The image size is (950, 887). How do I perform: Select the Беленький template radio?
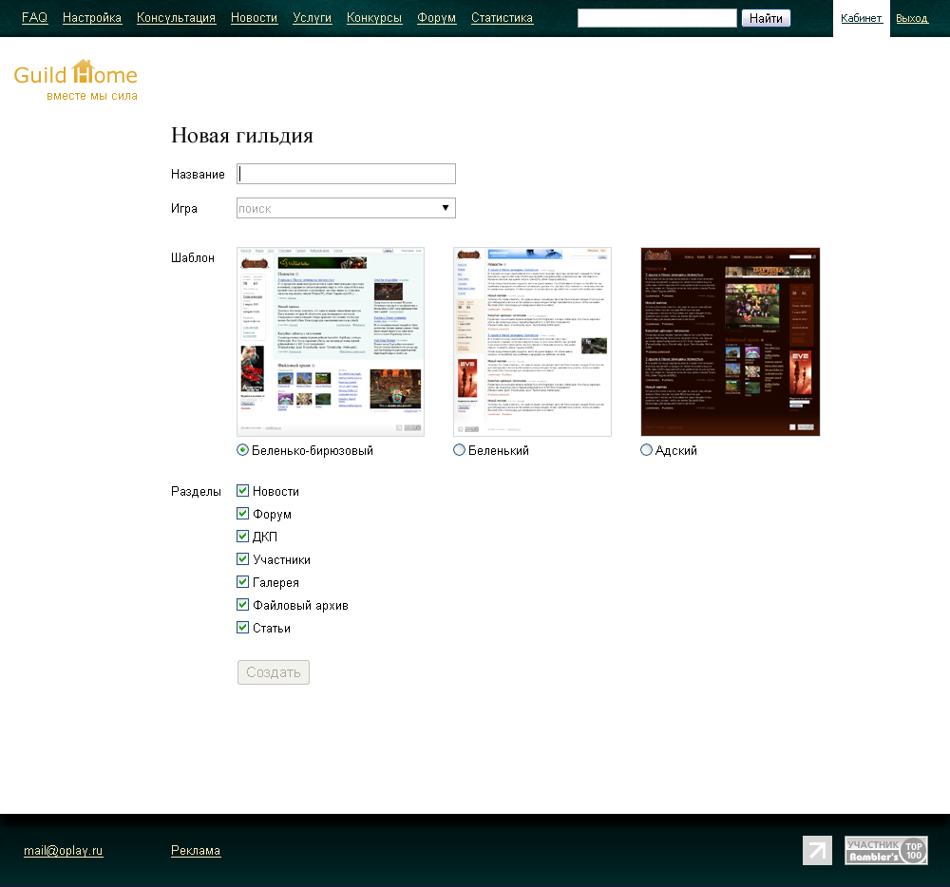tap(459, 450)
